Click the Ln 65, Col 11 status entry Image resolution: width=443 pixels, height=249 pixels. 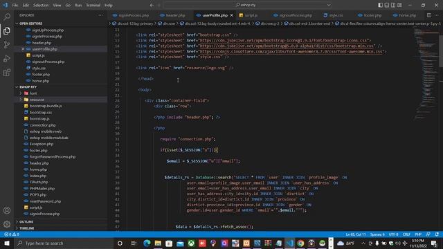355,234
